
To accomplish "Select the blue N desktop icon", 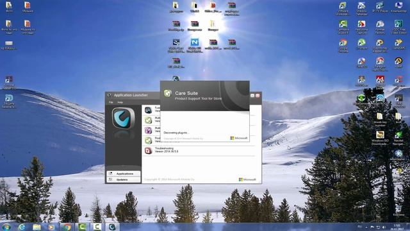I will click(x=195, y=46).
